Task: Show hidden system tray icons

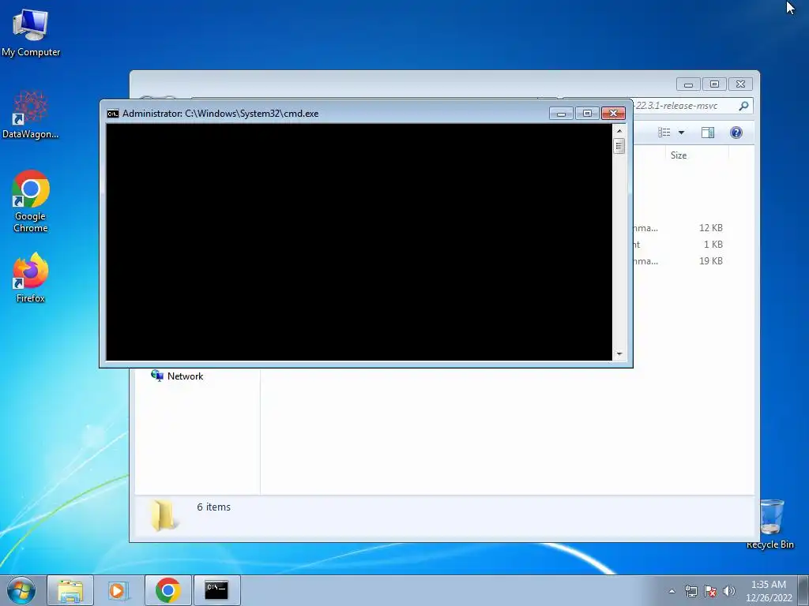Action: [672, 591]
